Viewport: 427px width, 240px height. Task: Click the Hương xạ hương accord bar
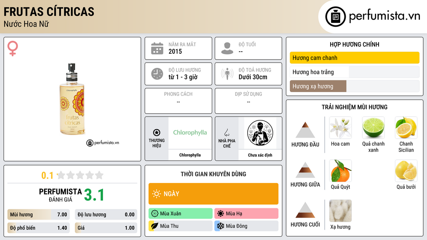[354, 86]
